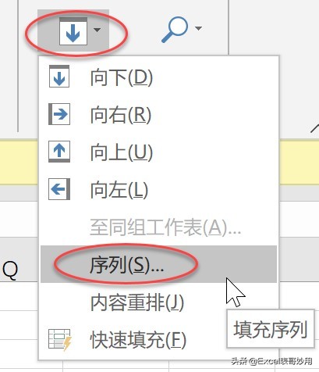Click the fill-right icon beside 向右(R)
This screenshot has height=372, width=319.
click(59, 114)
